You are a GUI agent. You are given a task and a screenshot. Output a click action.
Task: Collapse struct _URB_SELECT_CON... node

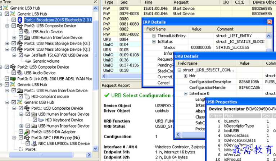(179, 70)
